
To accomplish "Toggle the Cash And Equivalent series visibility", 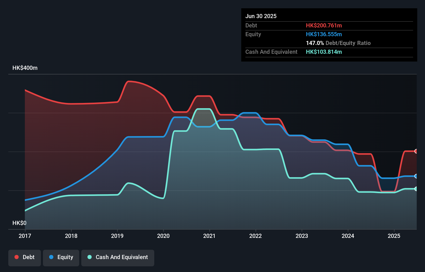I will point(118,257).
